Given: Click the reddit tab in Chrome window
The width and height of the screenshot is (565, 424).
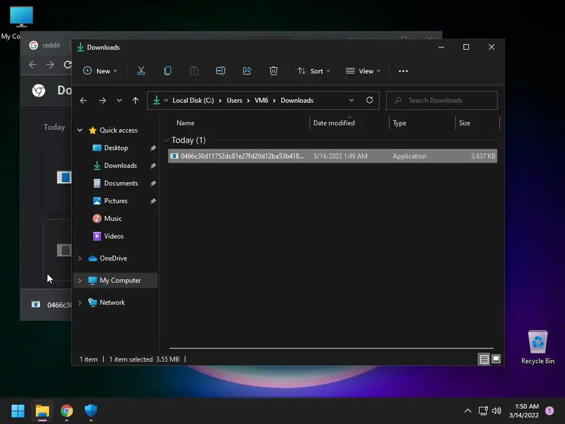Looking at the screenshot, I should pyautogui.click(x=46, y=45).
